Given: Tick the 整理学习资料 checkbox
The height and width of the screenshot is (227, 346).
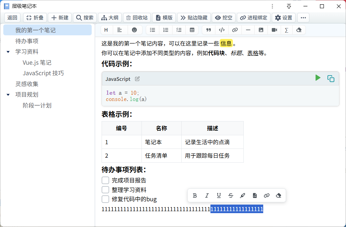Looking at the screenshot, I should (105, 190).
